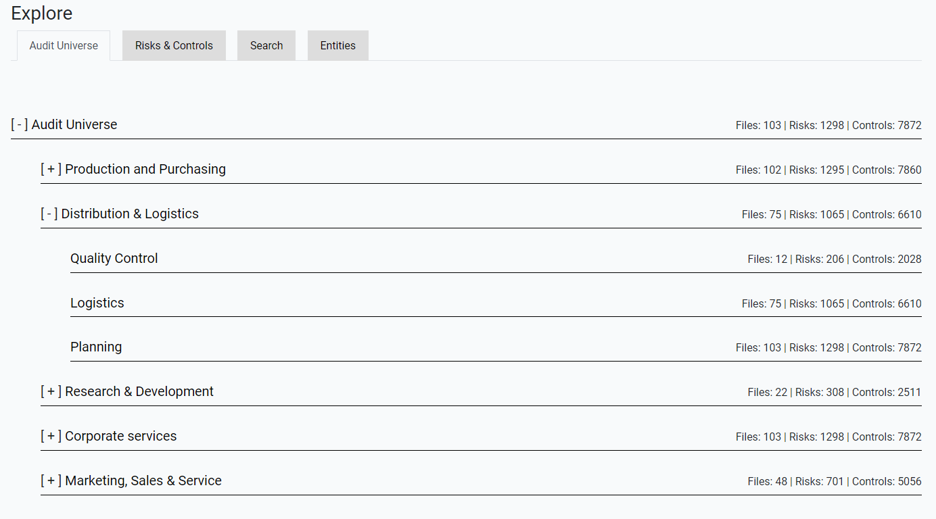Image resolution: width=936 pixels, height=519 pixels.
Task: Click the Production and Purchasing label text
Action: click(x=145, y=170)
